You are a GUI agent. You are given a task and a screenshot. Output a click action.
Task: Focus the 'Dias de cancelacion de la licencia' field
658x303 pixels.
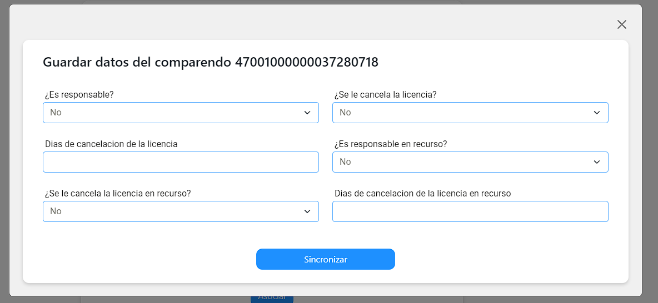pyautogui.click(x=181, y=162)
